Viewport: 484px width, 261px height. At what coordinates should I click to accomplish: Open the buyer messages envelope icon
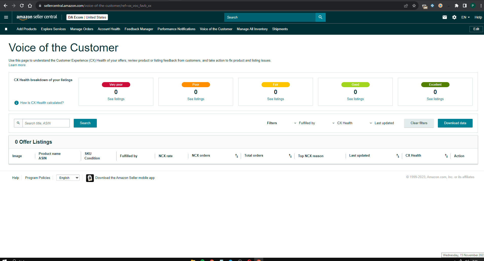click(x=445, y=17)
